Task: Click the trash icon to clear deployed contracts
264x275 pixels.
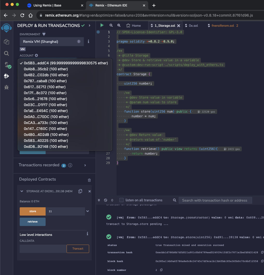Action: (89, 180)
